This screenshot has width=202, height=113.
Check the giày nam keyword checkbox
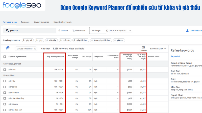tap(5, 70)
